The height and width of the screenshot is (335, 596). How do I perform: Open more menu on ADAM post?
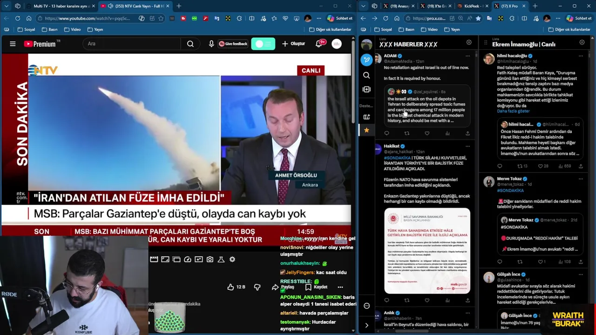pyautogui.click(x=467, y=56)
